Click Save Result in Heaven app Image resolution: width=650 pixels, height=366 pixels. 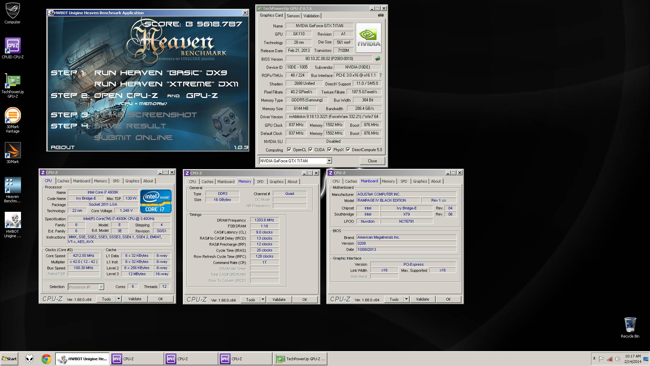click(130, 126)
